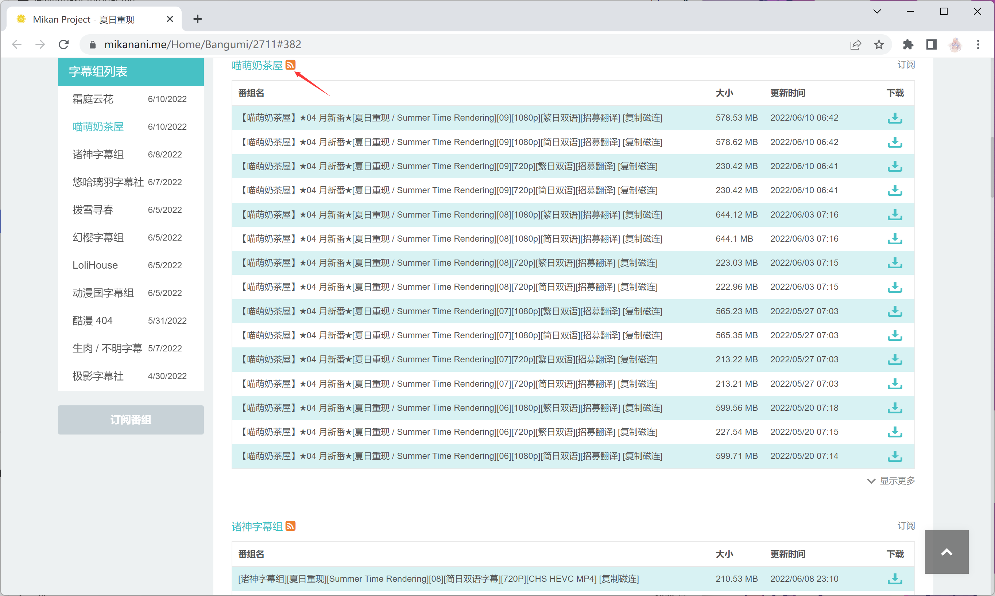Download the 213.21 MB episode 07 file
995x596 pixels.
[895, 383]
